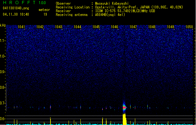This screenshot has height=125, width=196.
Task: Click the 1.1 kHz frequency label
Action: point(3,41)
